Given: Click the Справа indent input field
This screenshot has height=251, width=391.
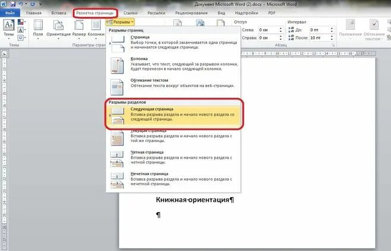Looking at the screenshot, I should tap(268, 38).
